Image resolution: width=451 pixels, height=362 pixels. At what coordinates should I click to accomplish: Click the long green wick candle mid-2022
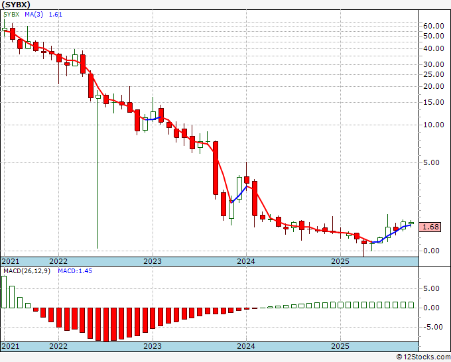click(98, 170)
